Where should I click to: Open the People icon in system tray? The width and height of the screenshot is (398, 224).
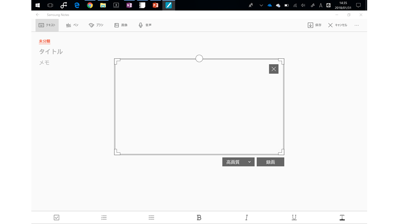click(x=251, y=5)
